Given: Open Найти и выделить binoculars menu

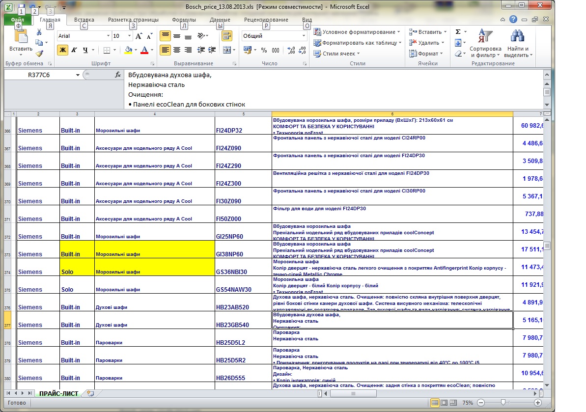Looking at the screenshot, I should pyautogui.click(x=518, y=43).
